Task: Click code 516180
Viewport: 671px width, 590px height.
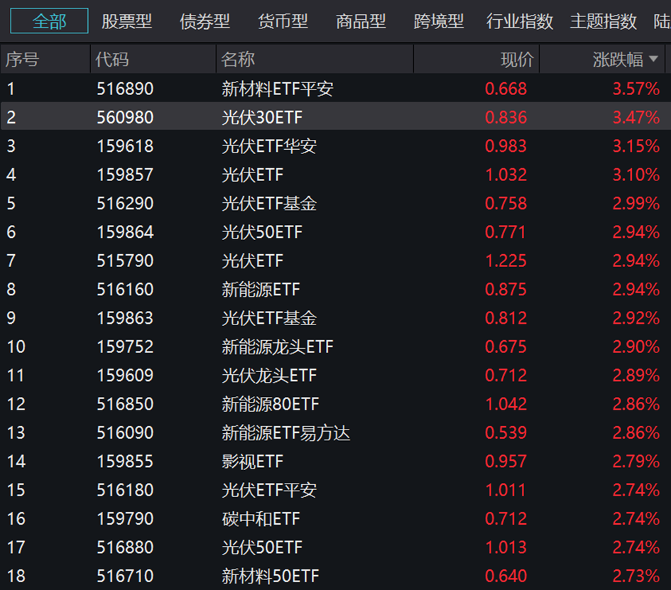Action: click(125, 491)
